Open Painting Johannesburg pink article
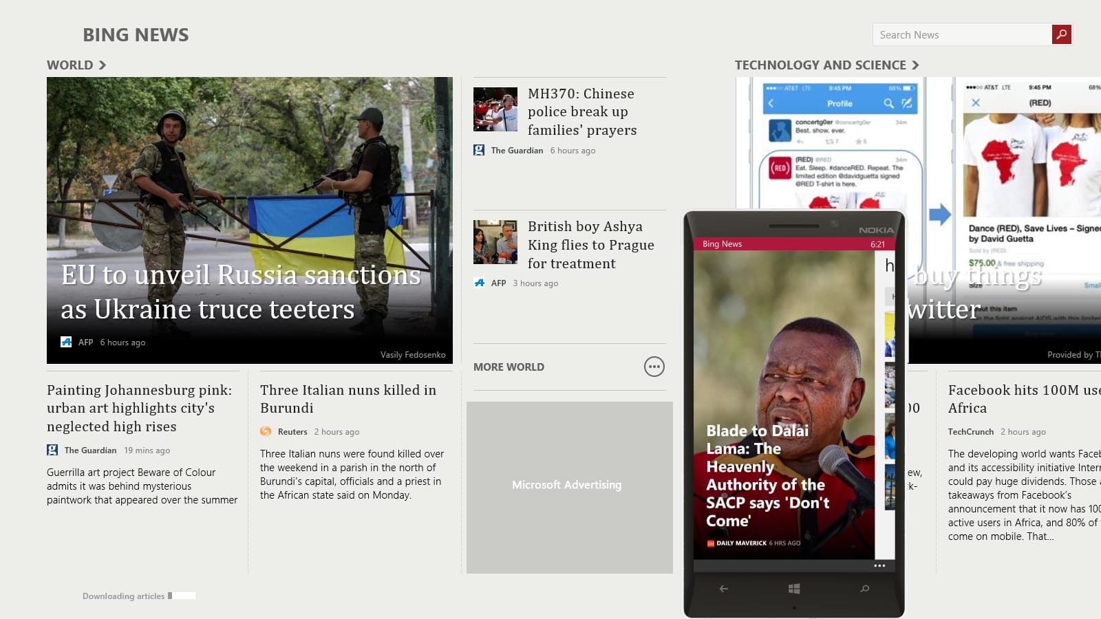 pyautogui.click(x=140, y=408)
